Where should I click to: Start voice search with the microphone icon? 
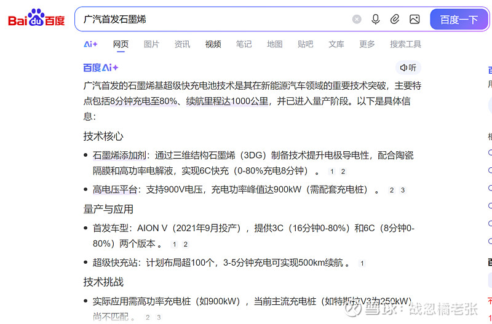(x=375, y=20)
